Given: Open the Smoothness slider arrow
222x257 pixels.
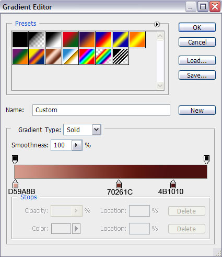Looking at the screenshot, I should tap(77, 145).
